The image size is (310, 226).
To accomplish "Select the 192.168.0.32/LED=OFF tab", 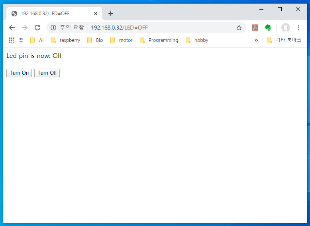I will (x=54, y=14).
